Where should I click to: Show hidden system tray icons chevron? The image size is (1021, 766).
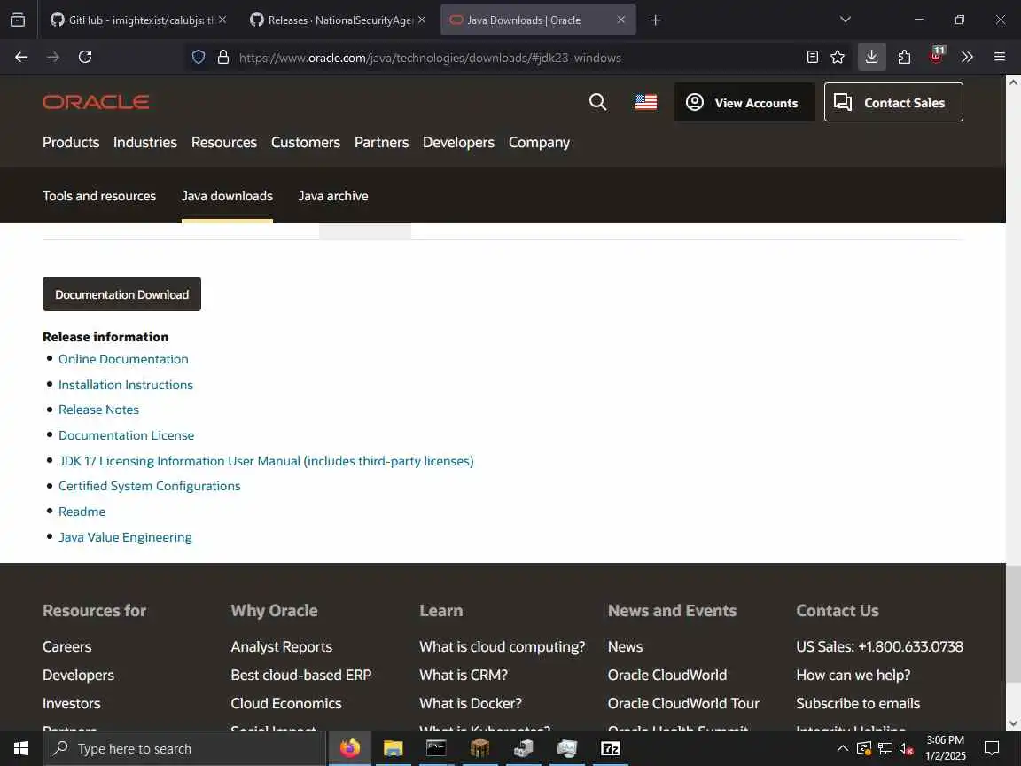(x=843, y=748)
